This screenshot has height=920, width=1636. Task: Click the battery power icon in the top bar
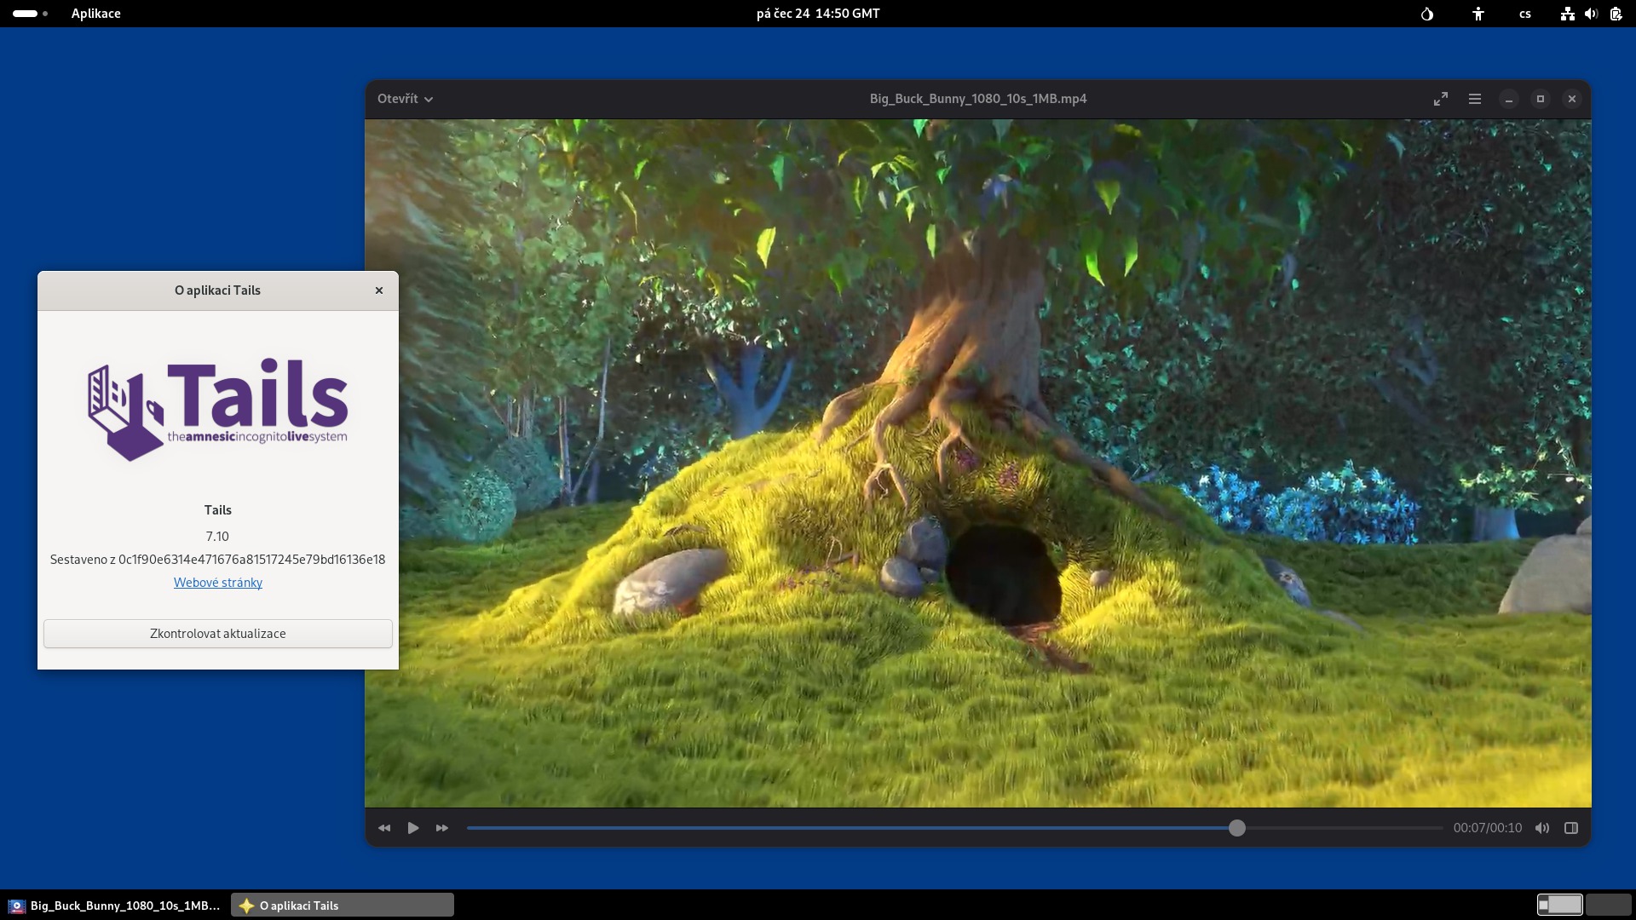click(x=1616, y=14)
